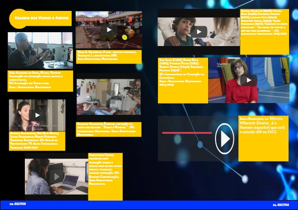This screenshot has height=210, width=298.
Task: Play the dark-haired woman interview video
Action: click(37, 115)
